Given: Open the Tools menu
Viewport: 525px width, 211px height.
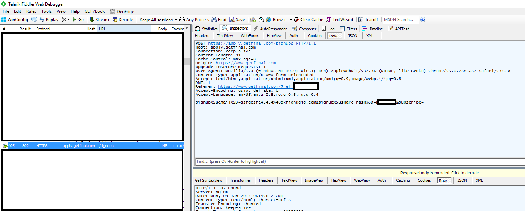Looking at the screenshot, I should click(47, 11).
